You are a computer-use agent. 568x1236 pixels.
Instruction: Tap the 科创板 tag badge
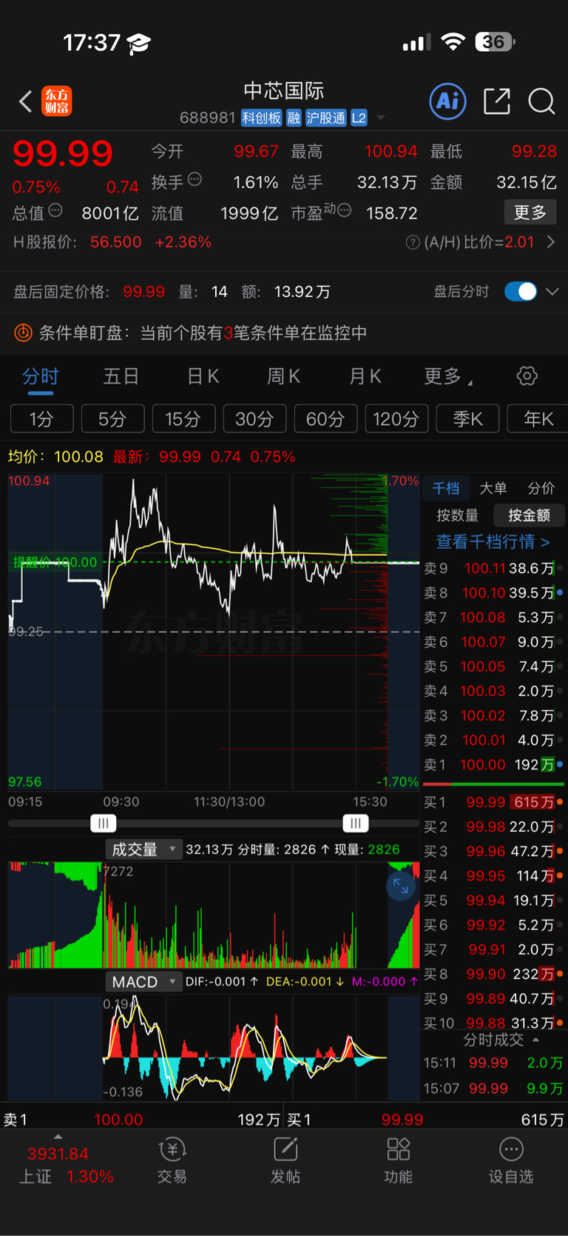pyautogui.click(x=262, y=118)
